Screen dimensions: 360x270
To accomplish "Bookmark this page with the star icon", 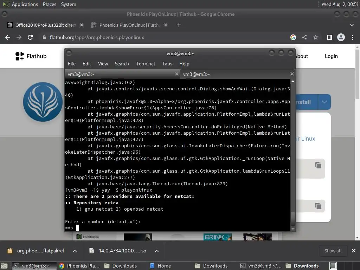I will (x=316, y=37).
